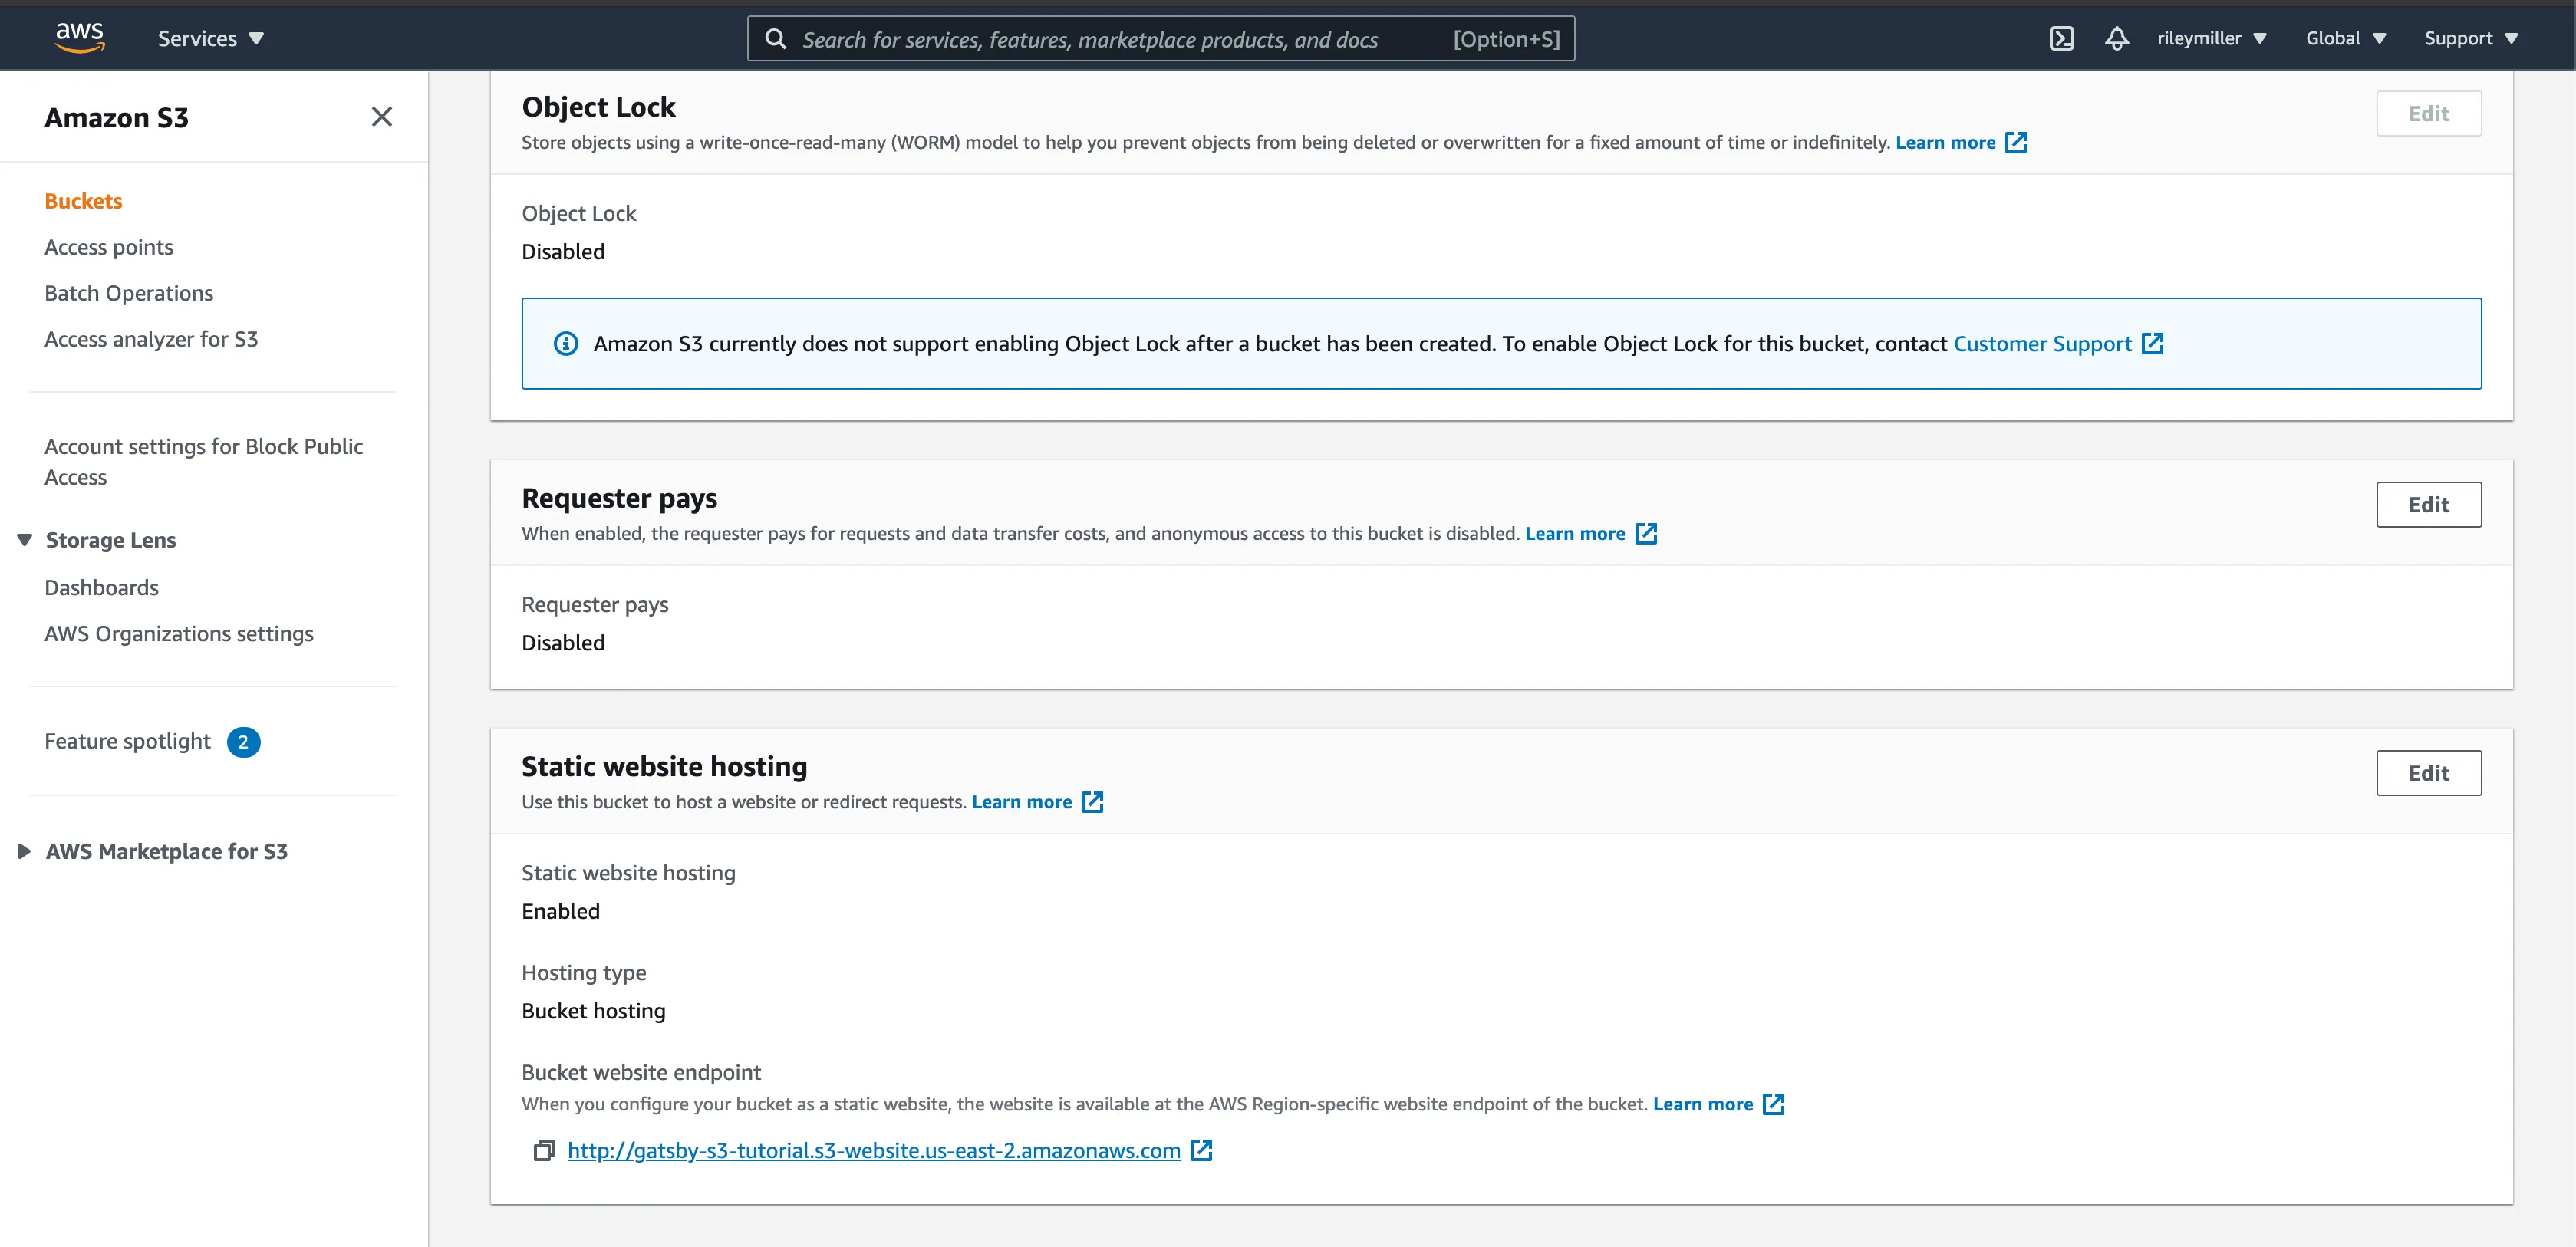Click external link icon beside endpoint URL
The height and width of the screenshot is (1247, 2576).
(1201, 1150)
